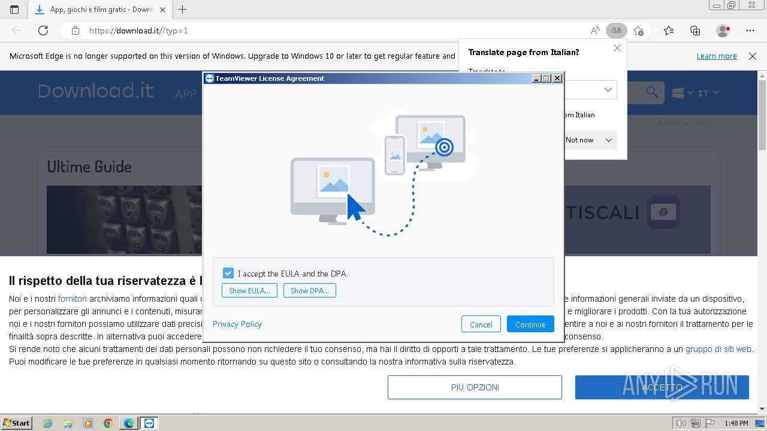Choose PIÙ OPZIONI in privacy banner

click(475, 387)
